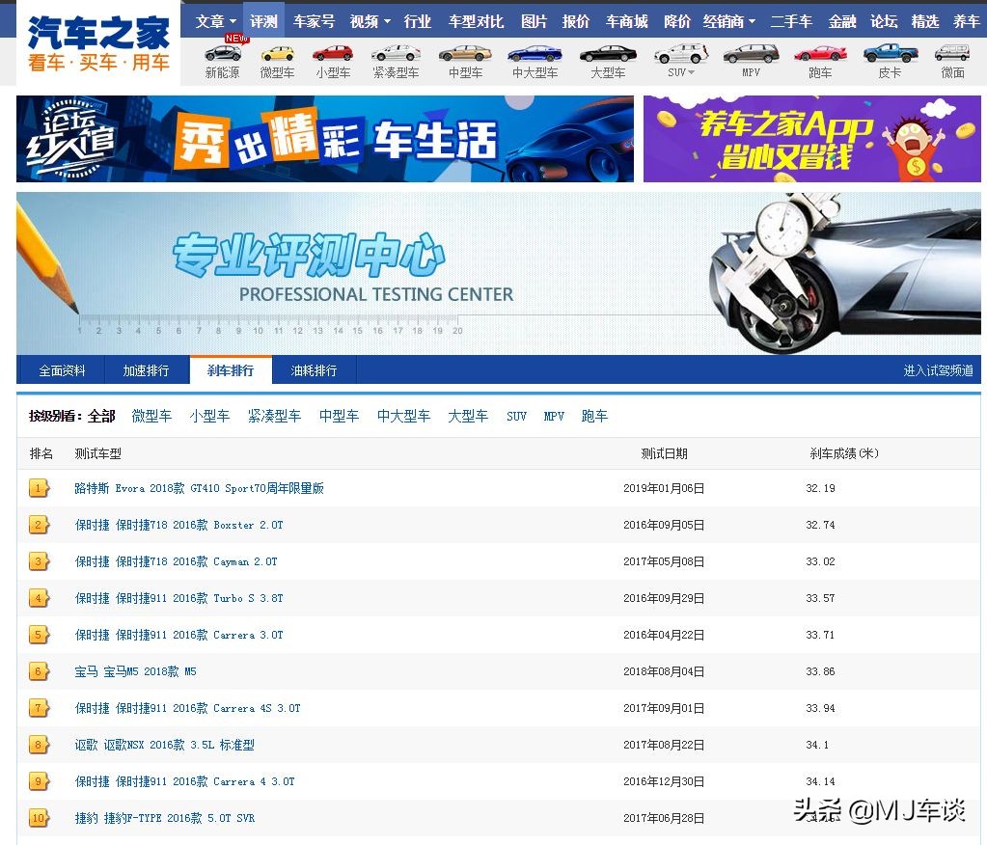Screen dimensions: 987x845
Task: Click the 汽车之家 site logo
Action: pyautogui.click(x=98, y=43)
